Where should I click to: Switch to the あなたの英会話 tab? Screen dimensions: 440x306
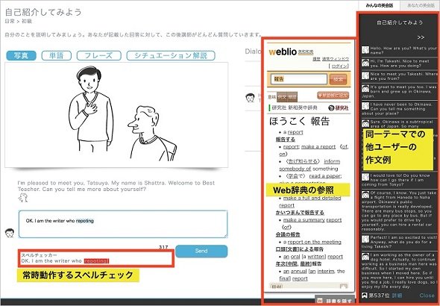[421, 5]
